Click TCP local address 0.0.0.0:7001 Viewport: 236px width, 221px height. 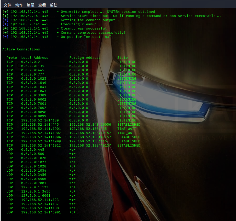point(34,104)
